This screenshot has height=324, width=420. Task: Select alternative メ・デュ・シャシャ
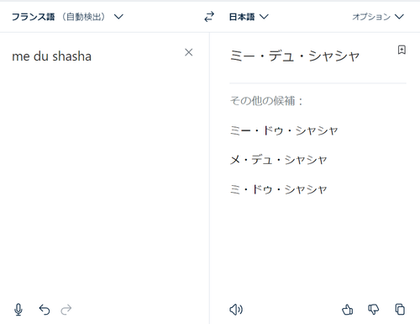coord(278,160)
